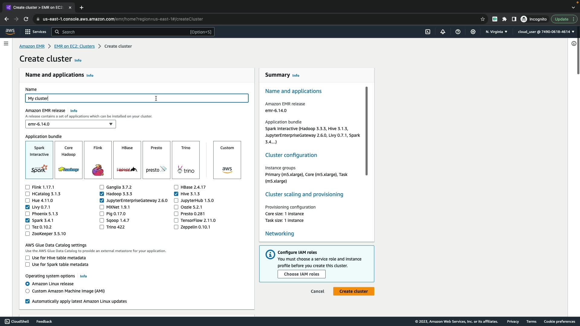Open the Amazon EMR release dropdown
This screenshot has height=326, width=580.
tap(70, 124)
